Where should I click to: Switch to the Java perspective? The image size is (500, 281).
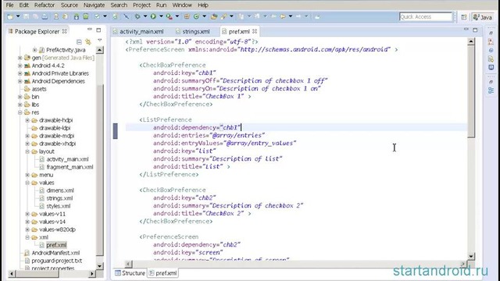point(483,17)
